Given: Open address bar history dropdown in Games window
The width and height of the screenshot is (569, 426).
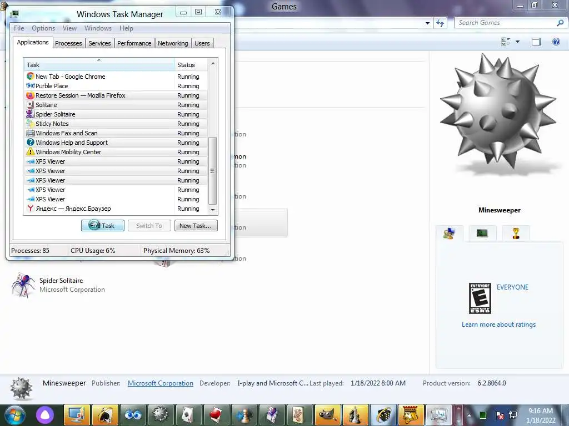Looking at the screenshot, I should [427, 23].
